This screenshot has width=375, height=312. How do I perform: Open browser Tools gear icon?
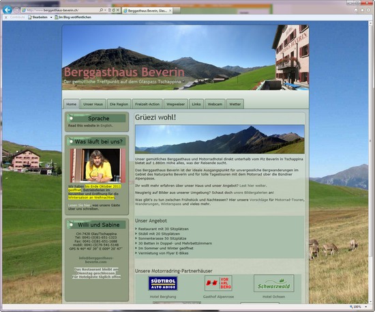[369, 10]
